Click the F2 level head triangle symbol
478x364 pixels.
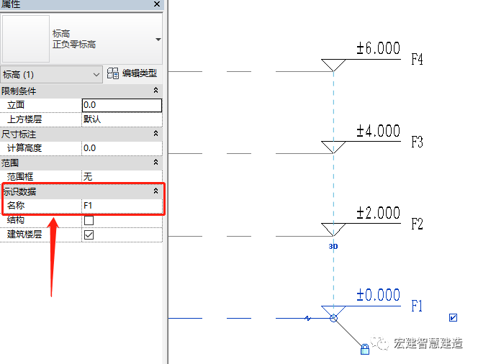(x=333, y=229)
